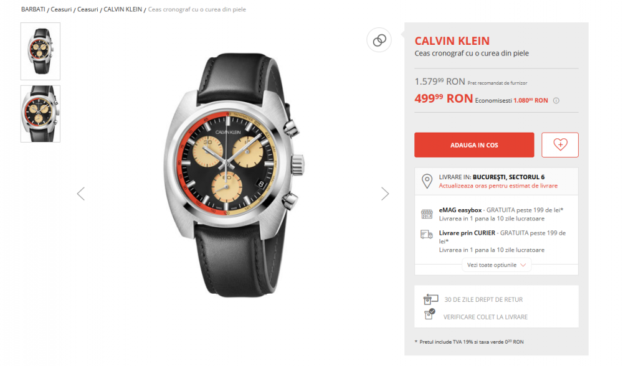This screenshot has height=366, width=623.
Task: Show next product image with right arrow
Action: (385, 193)
